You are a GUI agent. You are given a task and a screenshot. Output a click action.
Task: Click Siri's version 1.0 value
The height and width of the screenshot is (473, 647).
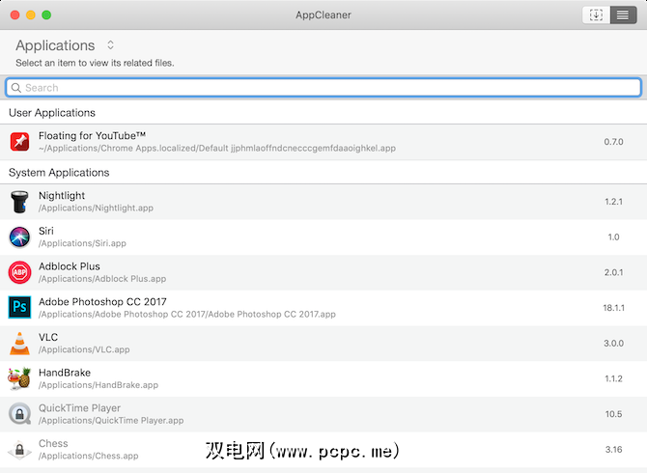613,237
